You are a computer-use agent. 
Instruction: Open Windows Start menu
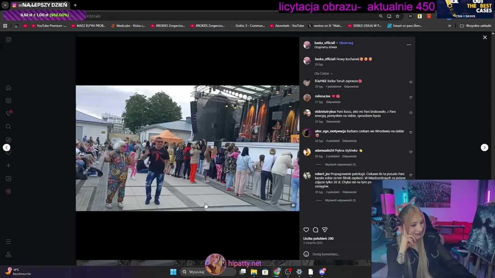click(x=173, y=272)
